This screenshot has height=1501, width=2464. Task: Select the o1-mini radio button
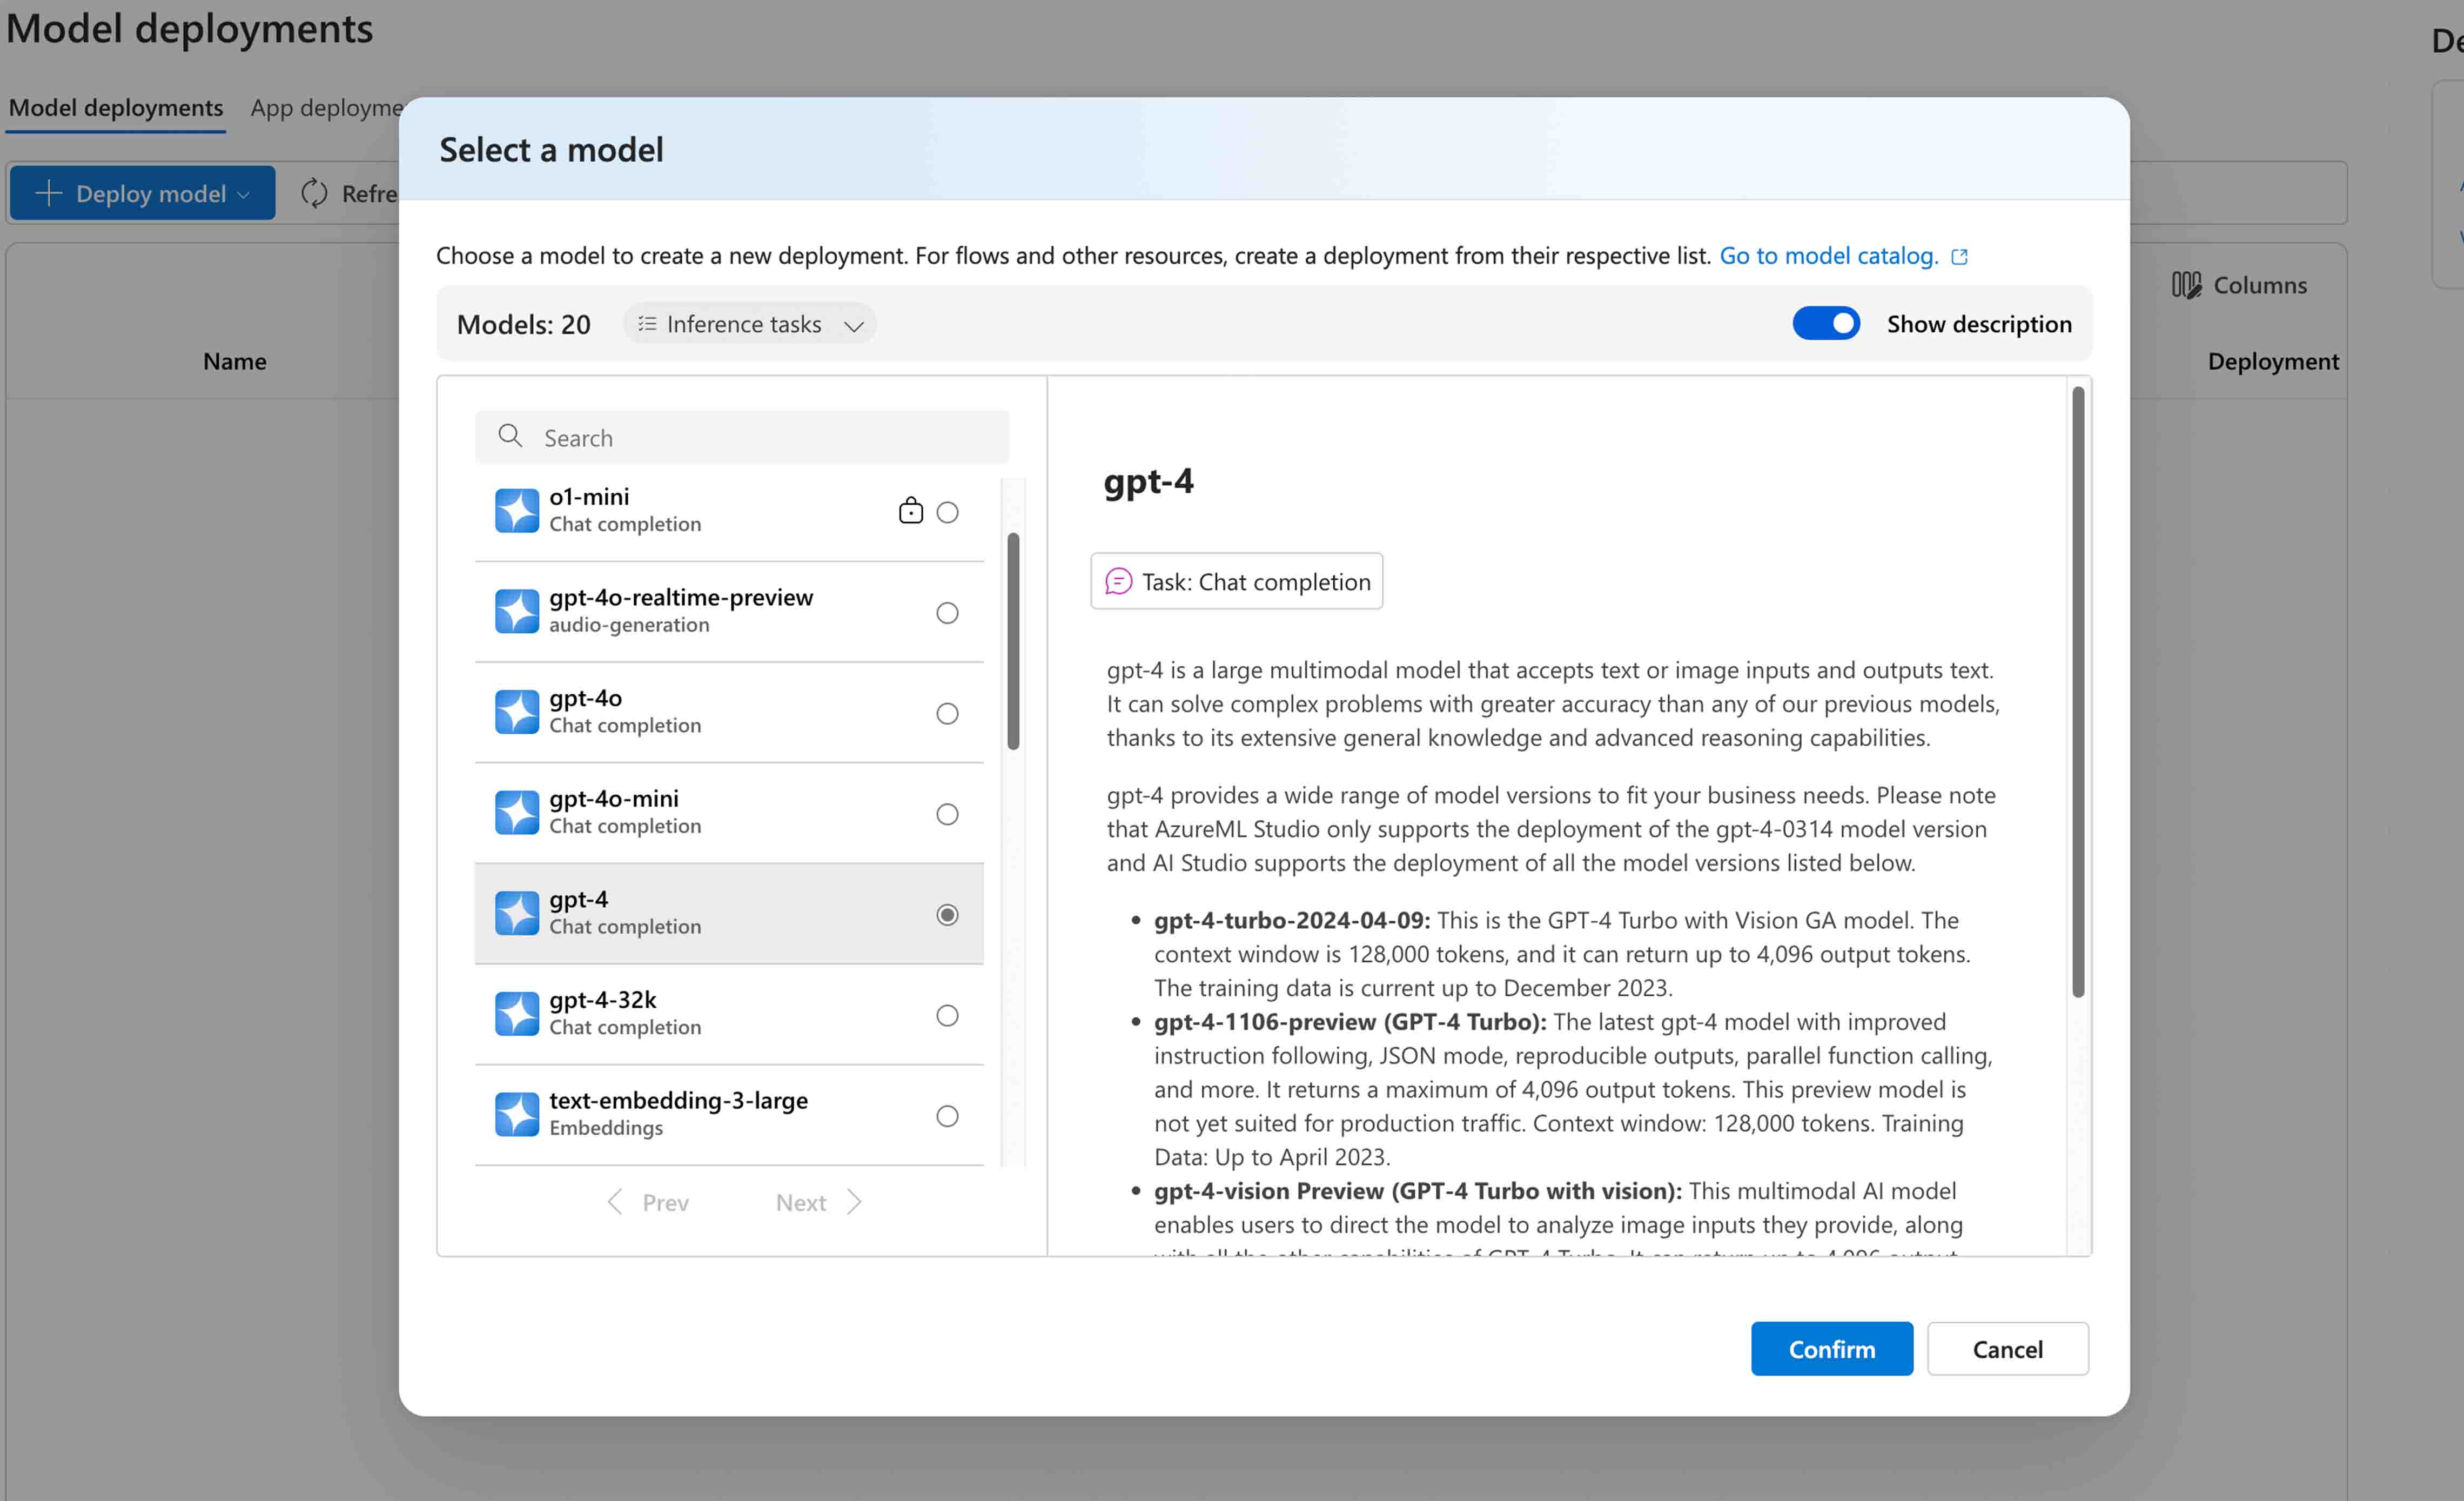coord(947,512)
